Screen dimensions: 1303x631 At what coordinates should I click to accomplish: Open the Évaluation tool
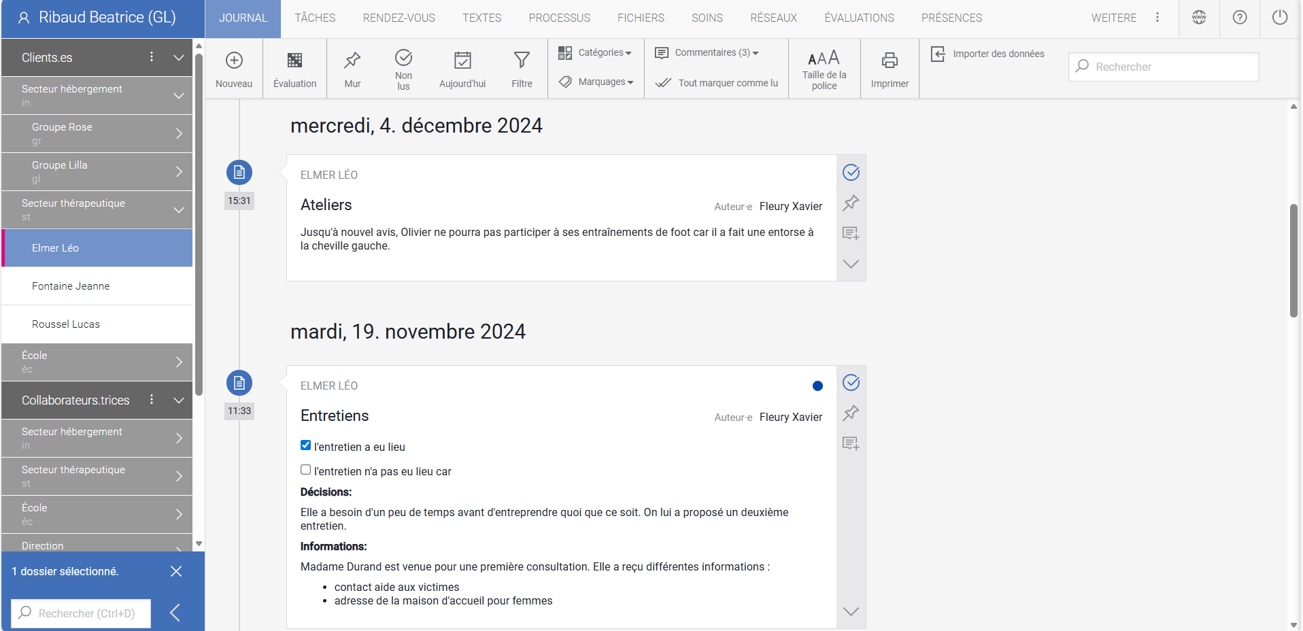[294, 67]
